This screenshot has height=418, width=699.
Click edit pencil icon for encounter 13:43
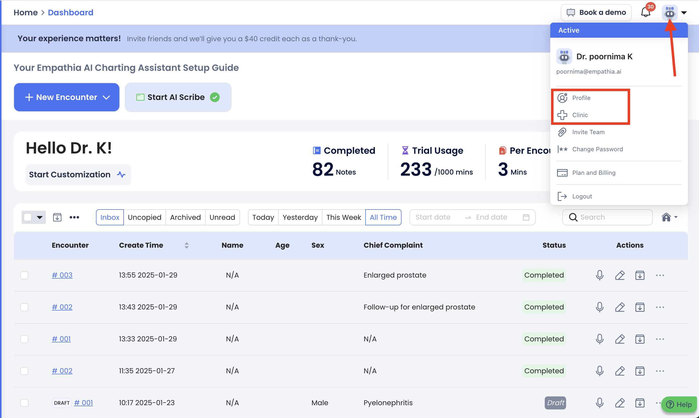point(620,307)
